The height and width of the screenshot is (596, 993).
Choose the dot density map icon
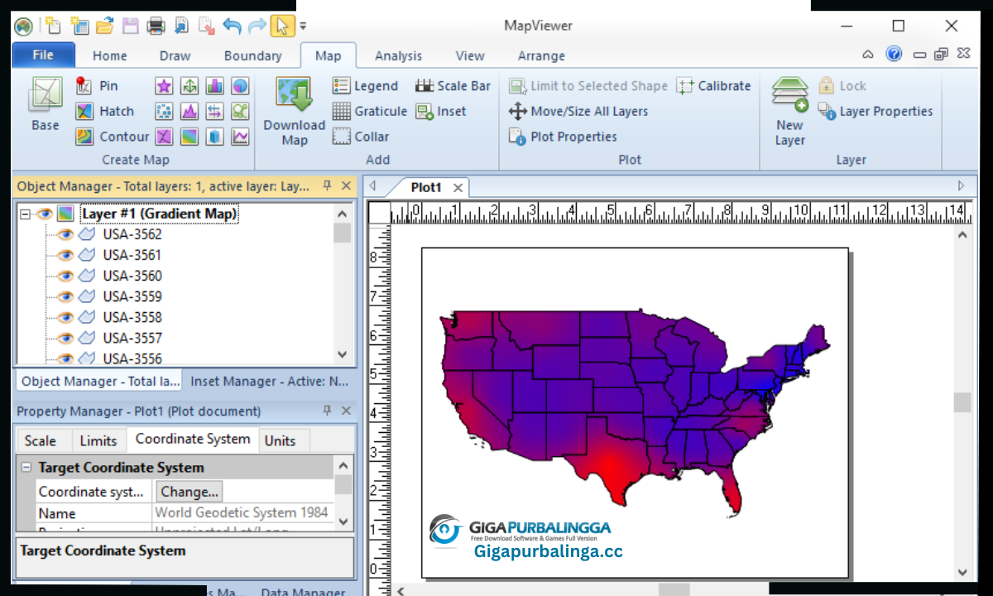(x=164, y=111)
